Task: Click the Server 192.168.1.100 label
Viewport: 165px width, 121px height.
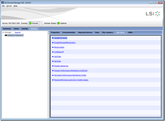Action: coord(11,23)
